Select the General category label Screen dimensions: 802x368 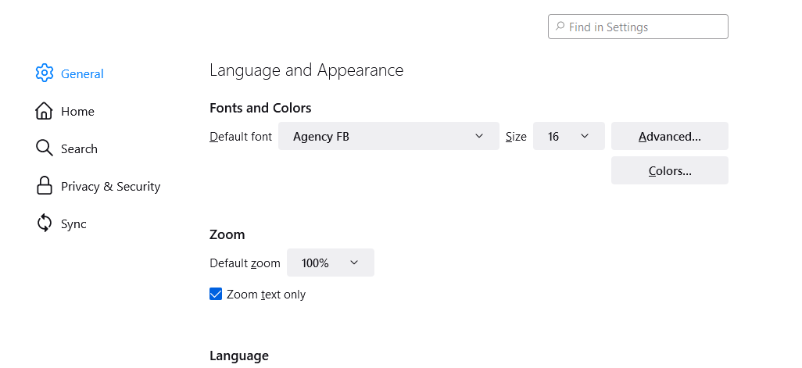click(x=82, y=74)
